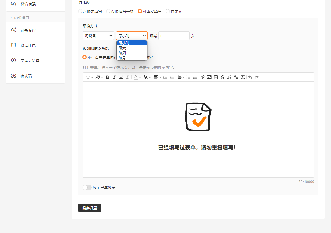Screen dimensions: 331x233
Task: Click the fill count input field
Action: pos(174,36)
